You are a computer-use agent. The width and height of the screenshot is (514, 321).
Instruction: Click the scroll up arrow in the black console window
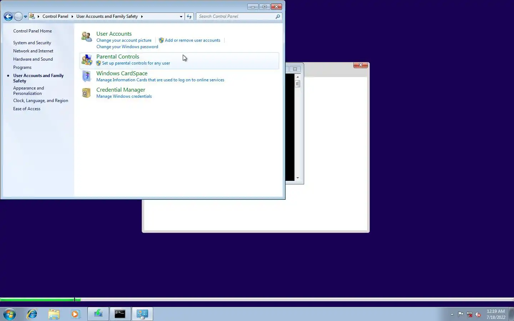click(x=298, y=77)
